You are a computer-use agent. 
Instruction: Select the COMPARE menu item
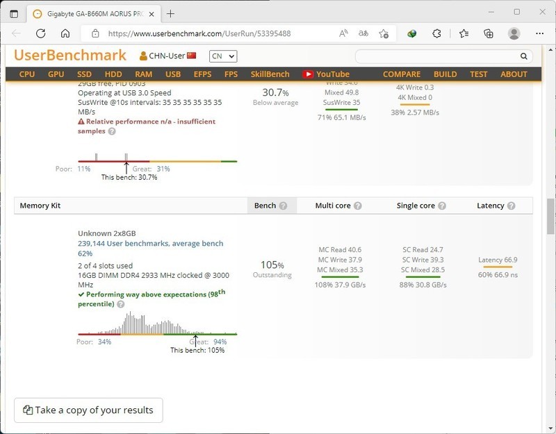[402, 74]
